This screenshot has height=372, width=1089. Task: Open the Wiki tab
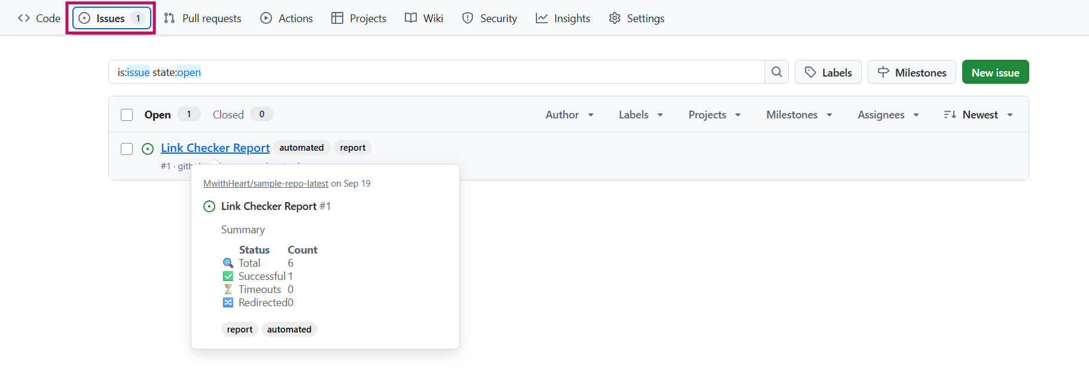click(424, 19)
